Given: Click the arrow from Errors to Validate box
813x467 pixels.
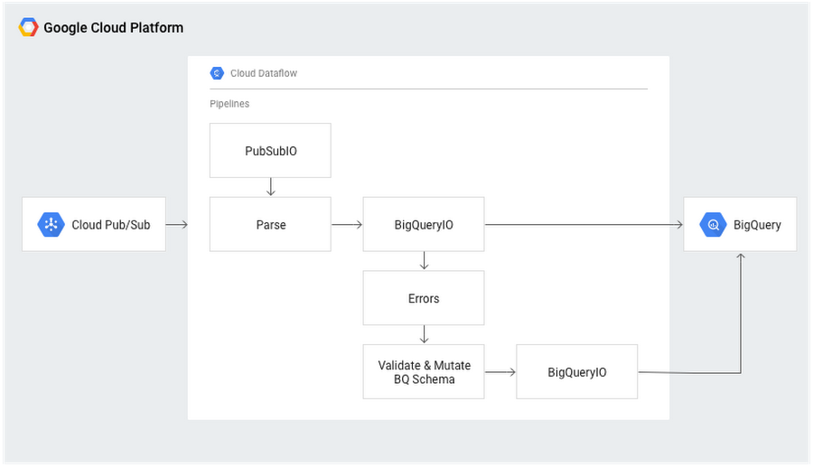Looking at the screenshot, I should click(424, 334).
